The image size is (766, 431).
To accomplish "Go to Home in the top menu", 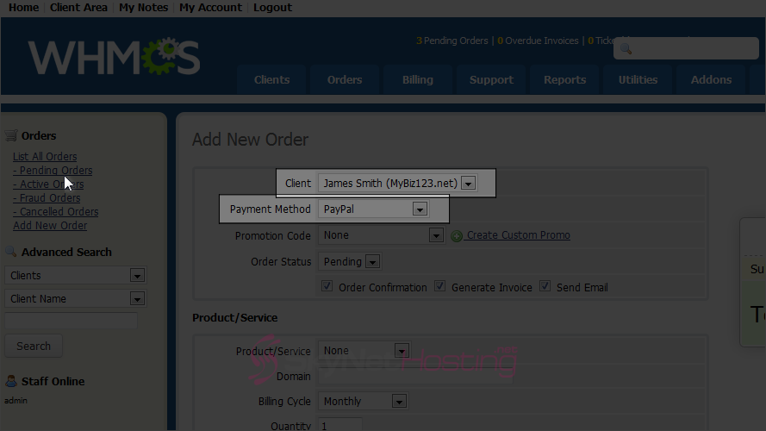I will pyautogui.click(x=23, y=8).
